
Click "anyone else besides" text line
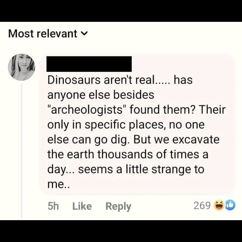101,95
